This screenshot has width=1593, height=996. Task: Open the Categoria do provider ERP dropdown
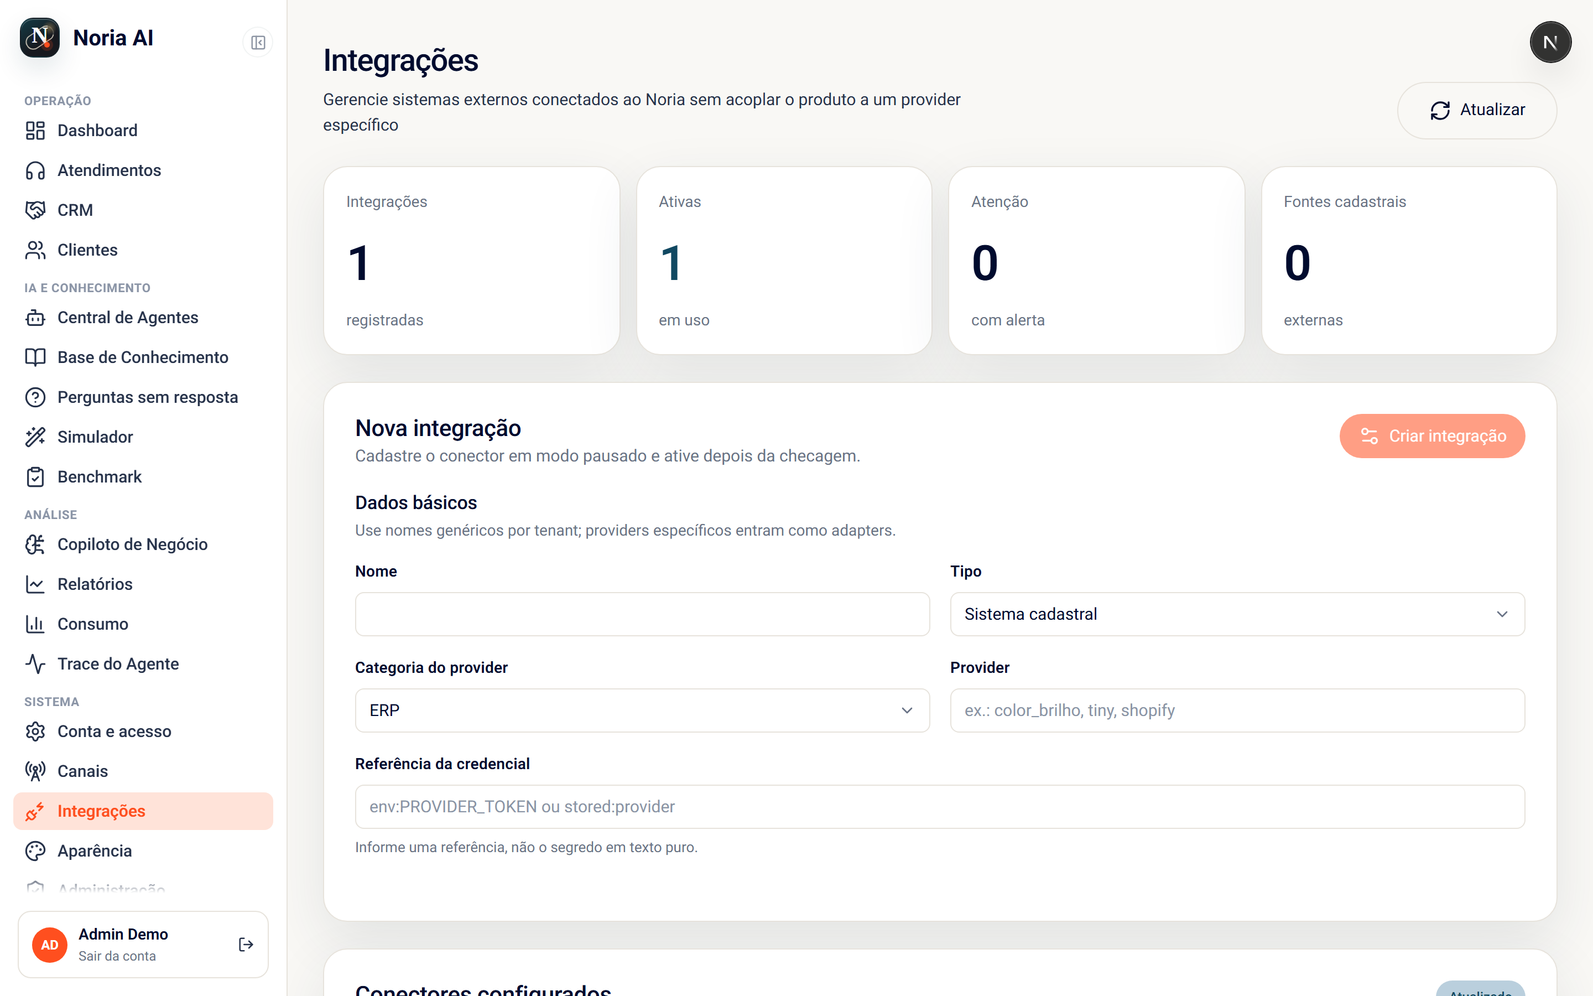[x=642, y=710]
